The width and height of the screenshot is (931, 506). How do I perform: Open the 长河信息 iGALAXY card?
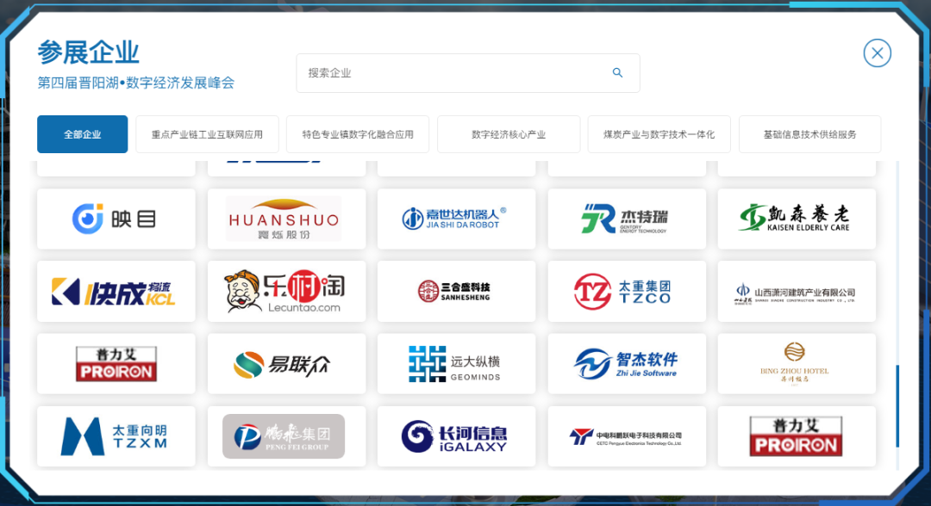tap(456, 436)
